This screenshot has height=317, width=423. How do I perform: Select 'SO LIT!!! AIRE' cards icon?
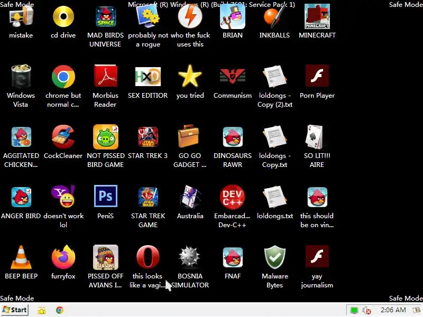(x=315, y=137)
